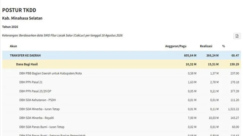Image resolution: width=243 pixels, height=136 pixels.
Task: Click the 150.29 percentage for Dana Bagi Hasil
Action: point(234,64)
